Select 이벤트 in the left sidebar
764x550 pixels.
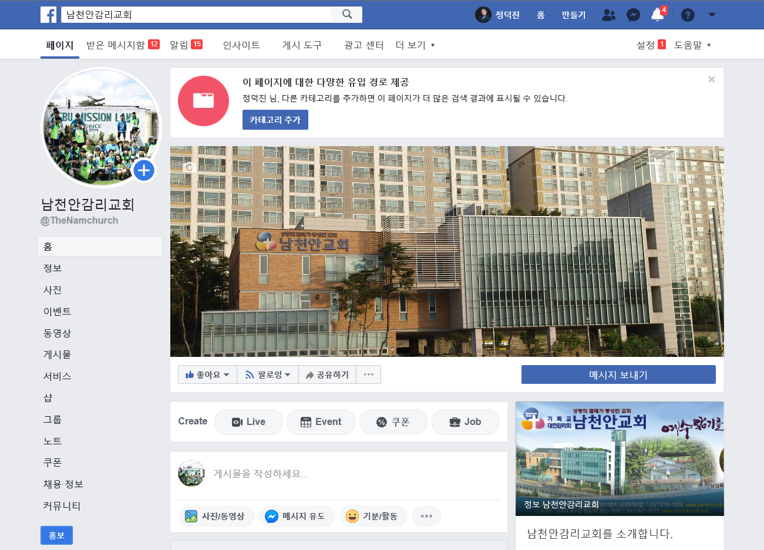coord(57,312)
